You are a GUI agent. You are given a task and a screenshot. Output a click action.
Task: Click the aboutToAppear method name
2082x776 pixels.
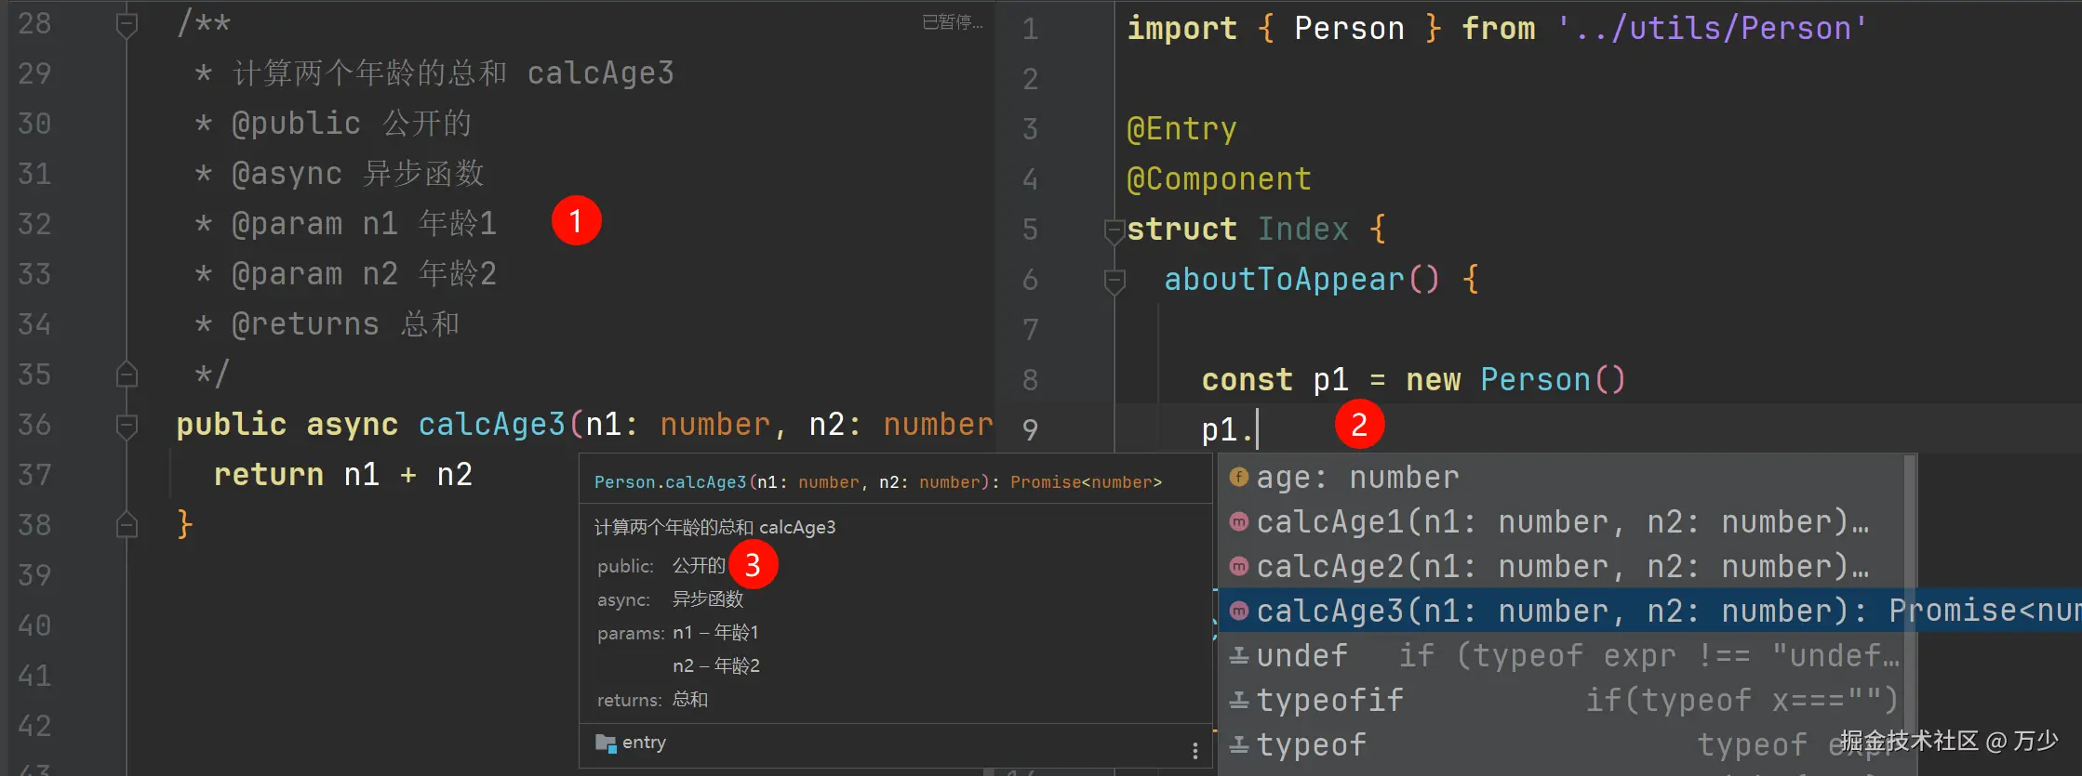click(x=1284, y=279)
